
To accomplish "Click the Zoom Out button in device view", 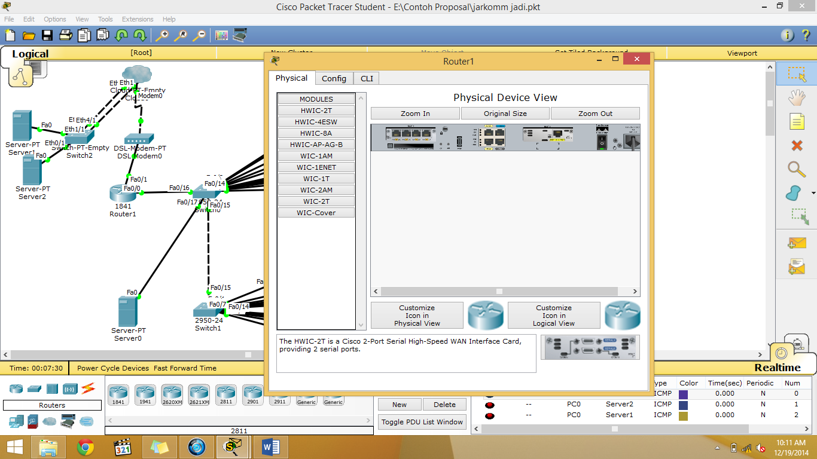I will pyautogui.click(x=595, y=114).
